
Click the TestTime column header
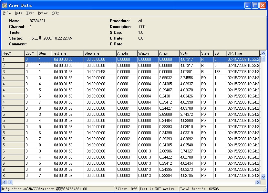tap(67, 53)
